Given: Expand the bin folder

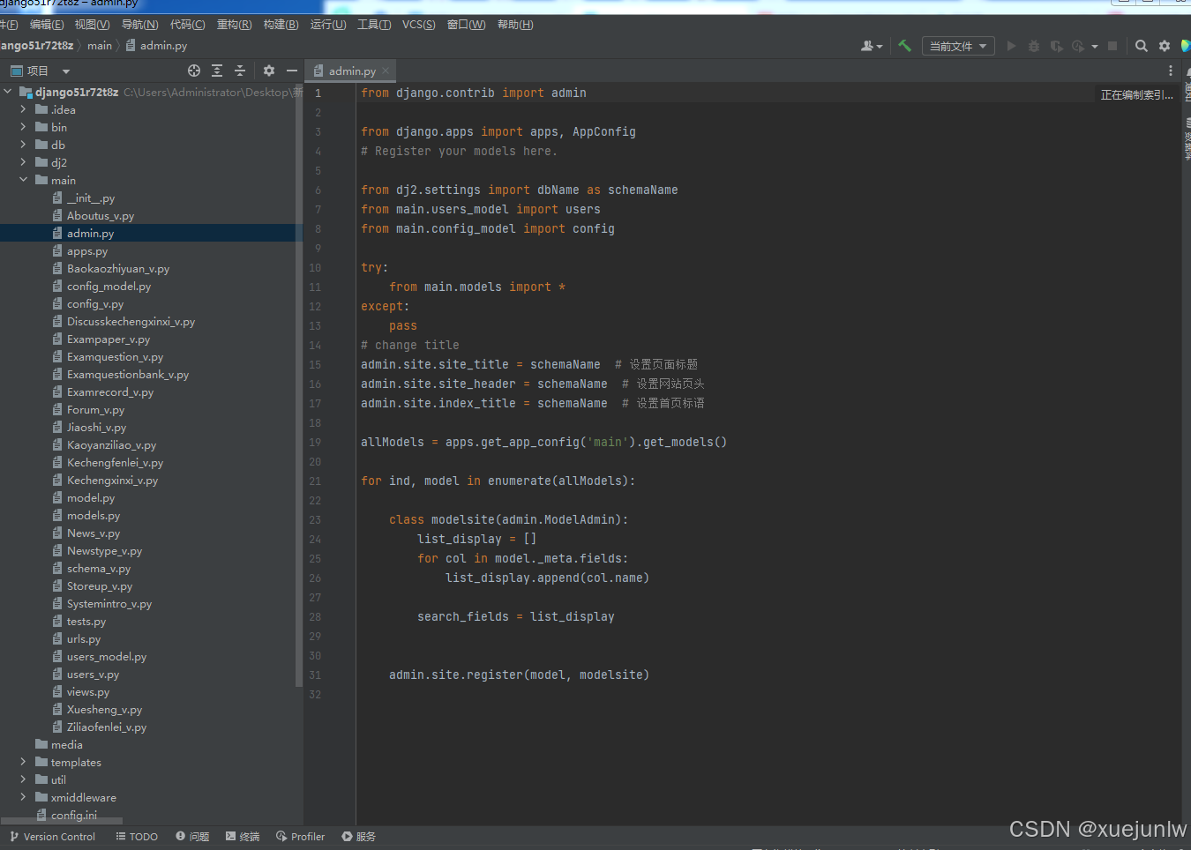Looking at the screenshot, I should pos(24,127).
